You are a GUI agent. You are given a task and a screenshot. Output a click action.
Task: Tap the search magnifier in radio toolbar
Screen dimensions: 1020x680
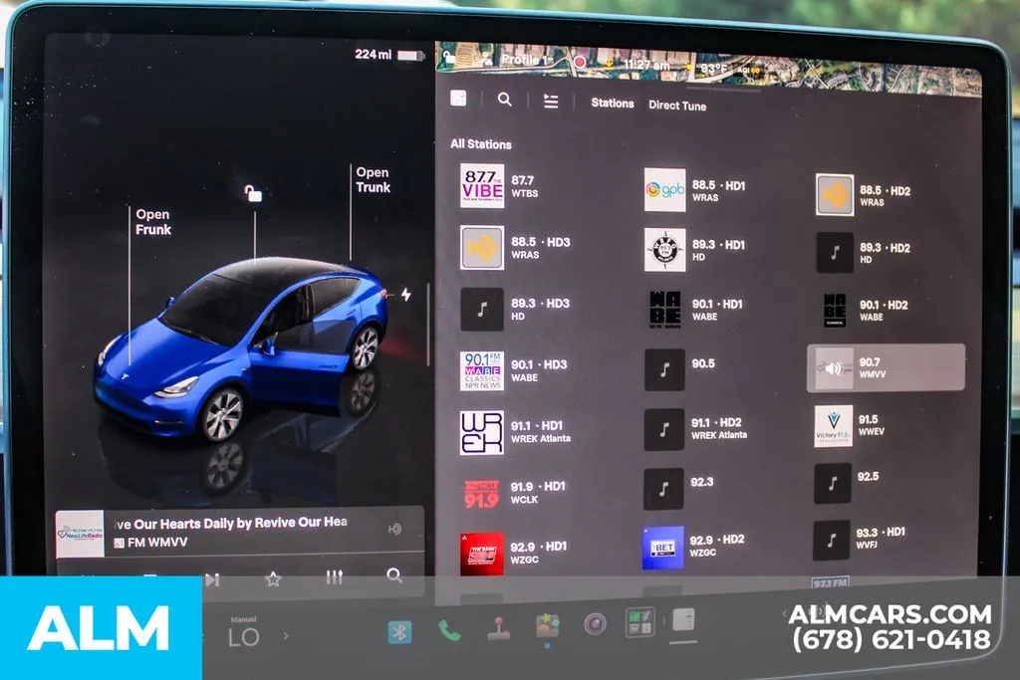(x=504, y=100)
